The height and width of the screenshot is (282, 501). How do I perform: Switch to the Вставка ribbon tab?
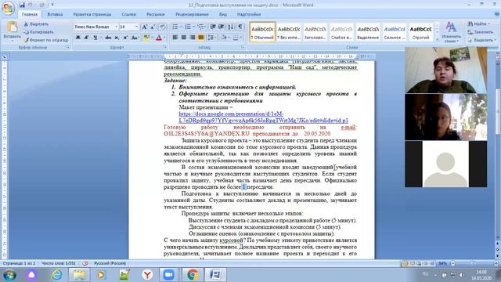click(55, 14)
